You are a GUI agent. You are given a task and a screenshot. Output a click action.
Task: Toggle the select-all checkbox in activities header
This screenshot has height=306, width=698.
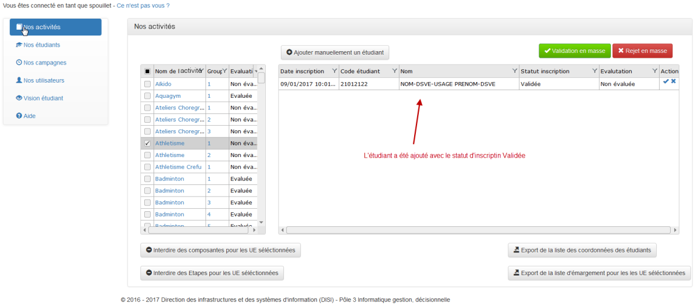[x=147, y=72]
